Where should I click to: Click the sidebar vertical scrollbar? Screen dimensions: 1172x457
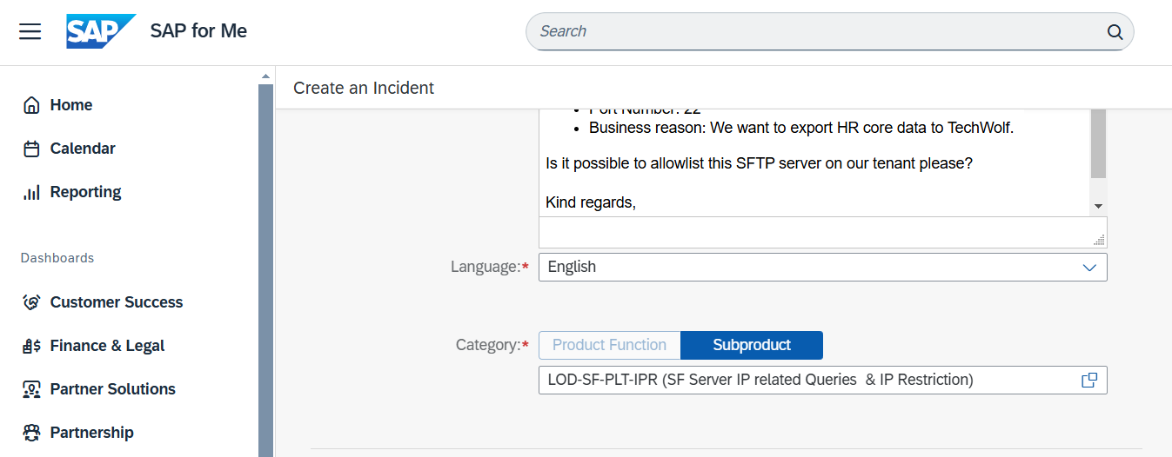click(266, 270)
